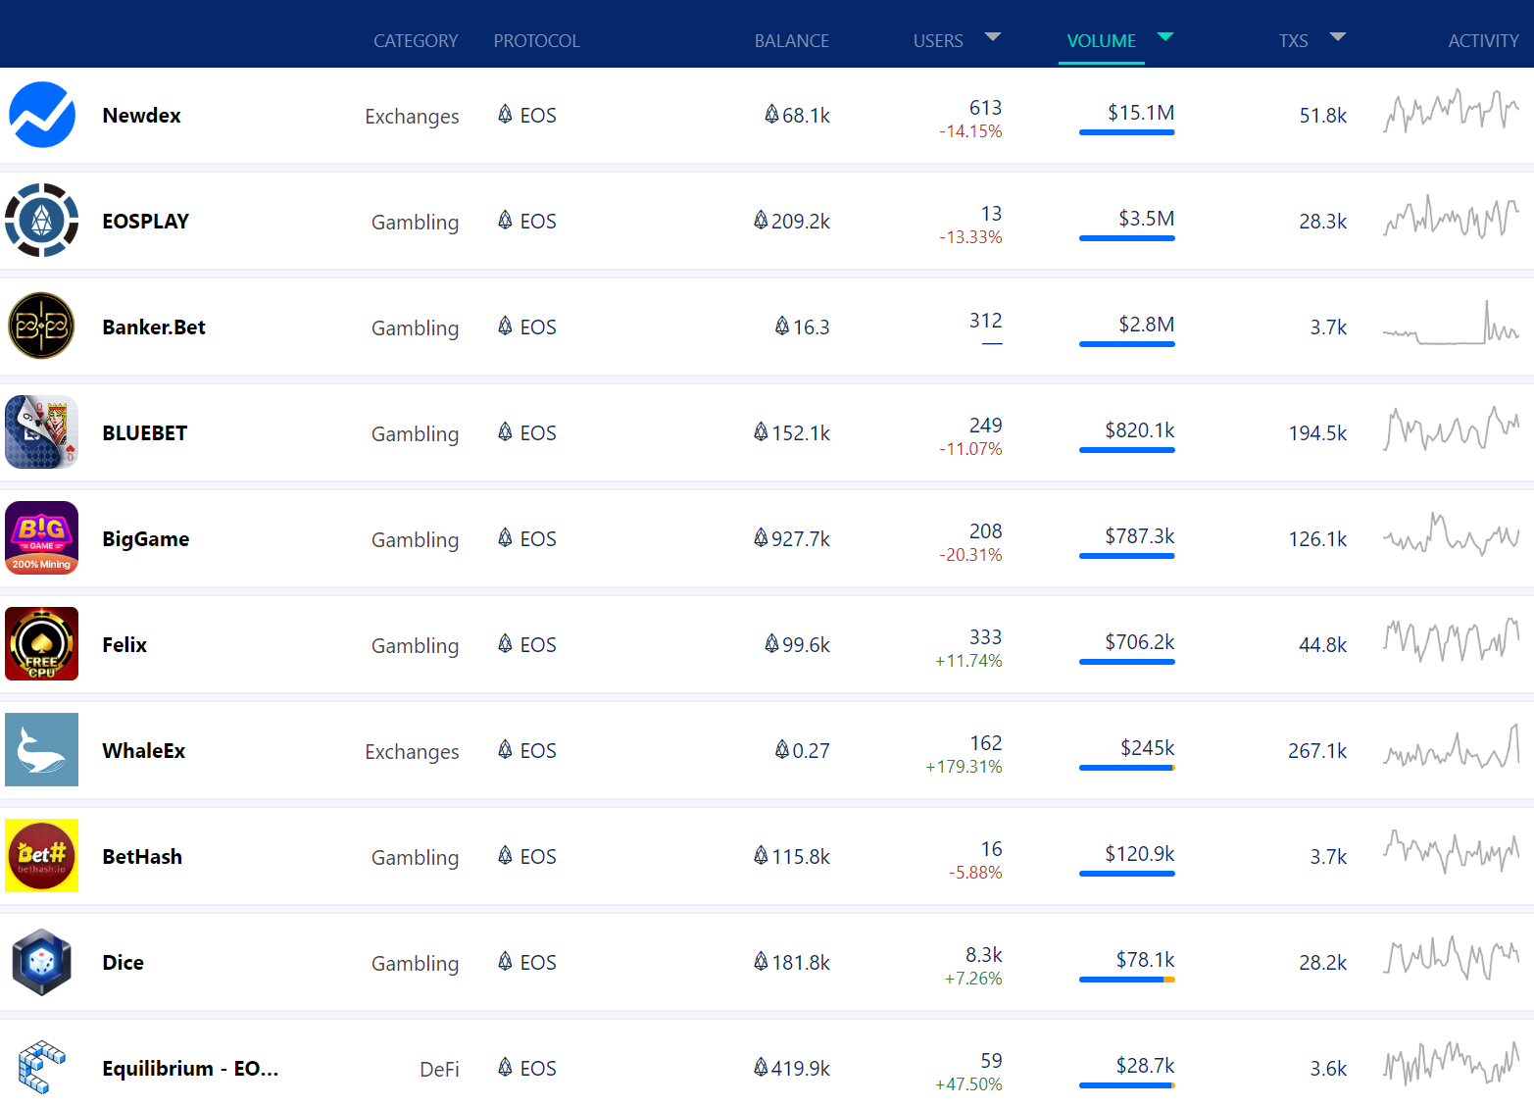
Task: Open the Newdex blue checkmark logo
Action: [41, 115]
